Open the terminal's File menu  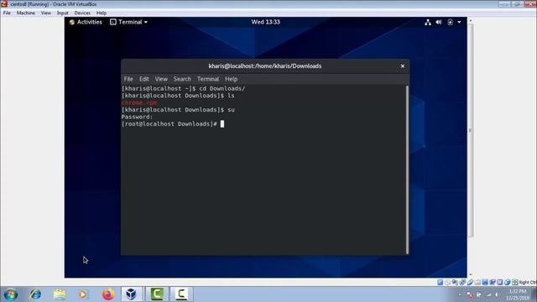pyautogui.click(x=128, y=79)
